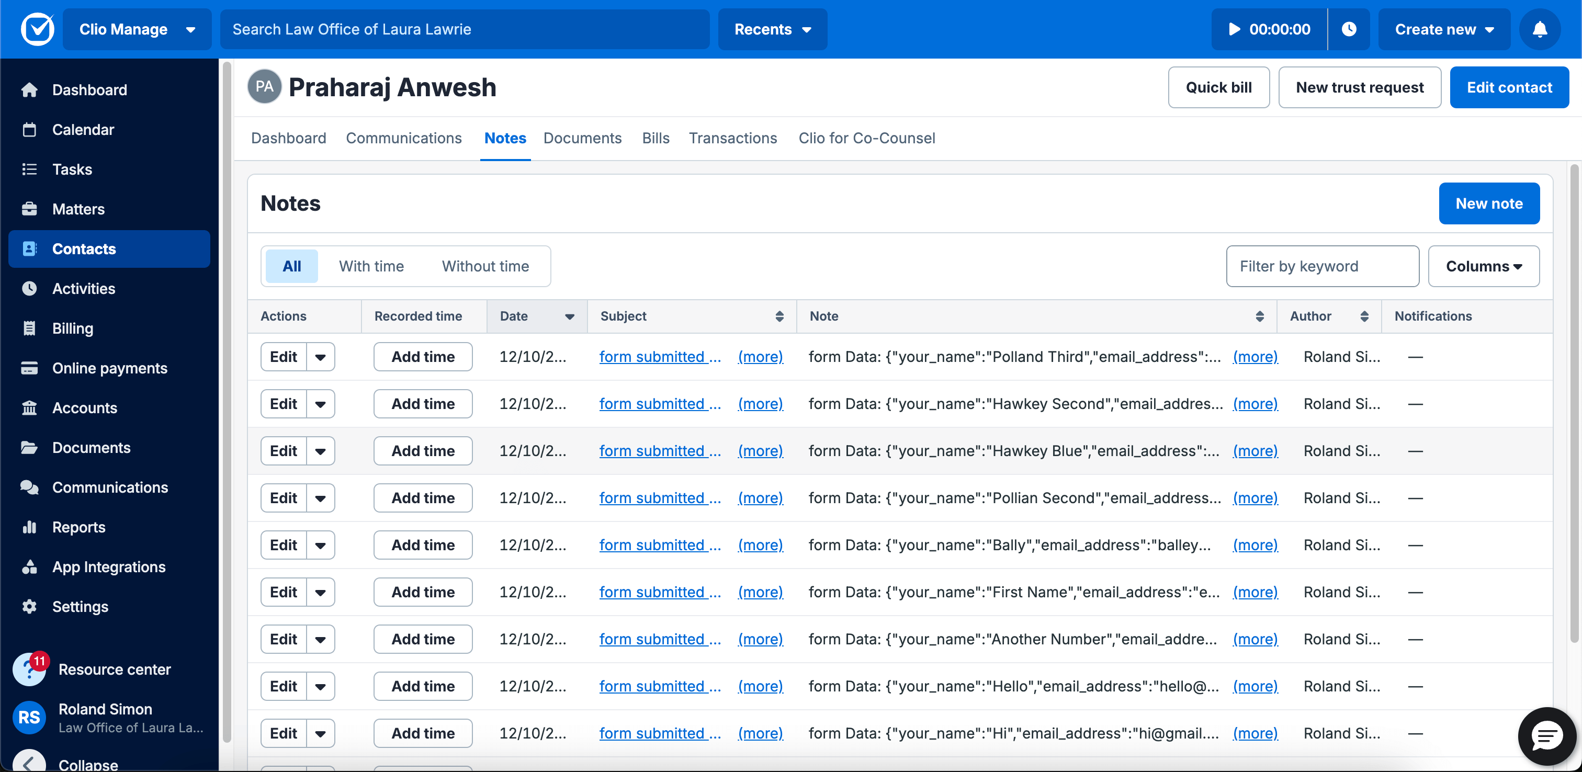
Task: Open Settings gear in sidebar
Action: 29,607
